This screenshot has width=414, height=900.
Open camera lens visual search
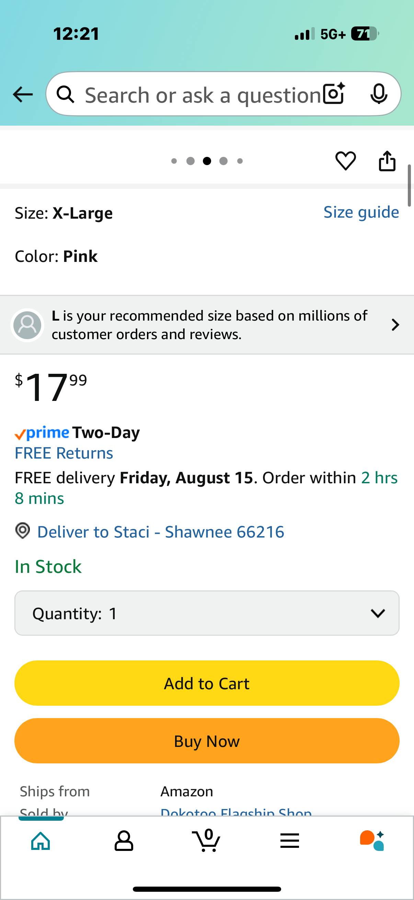(x=334, y=94)
